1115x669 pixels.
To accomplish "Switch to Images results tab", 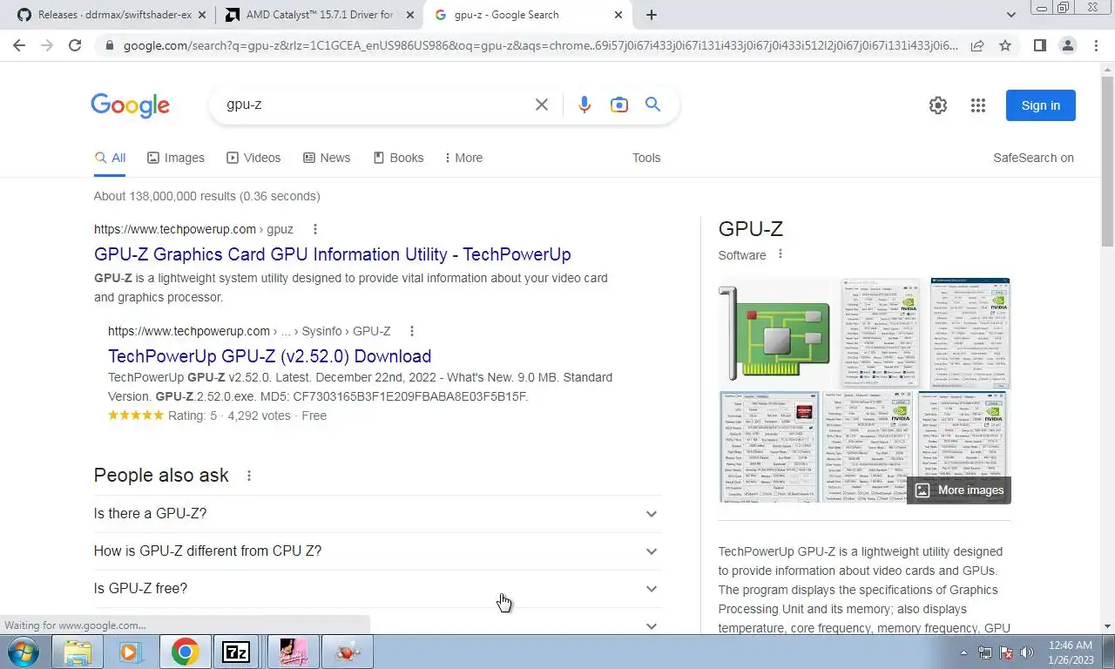I will tap(176, 158).
